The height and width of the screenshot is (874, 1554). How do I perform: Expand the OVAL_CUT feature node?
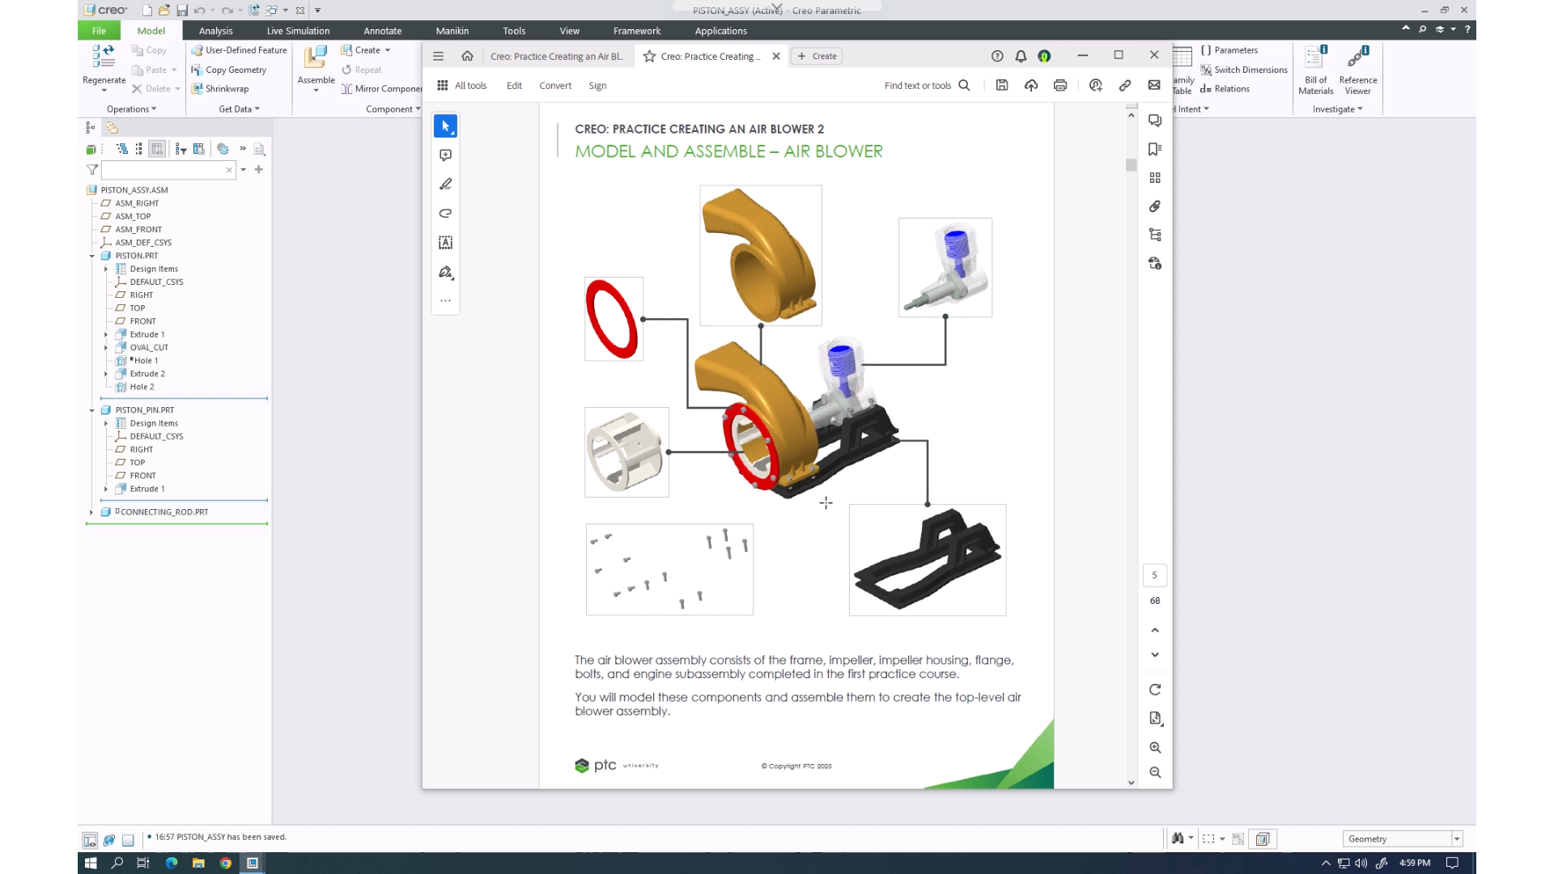[106, 348]
